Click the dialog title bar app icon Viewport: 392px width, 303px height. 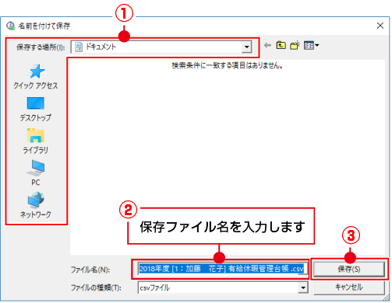click(11, 26)
